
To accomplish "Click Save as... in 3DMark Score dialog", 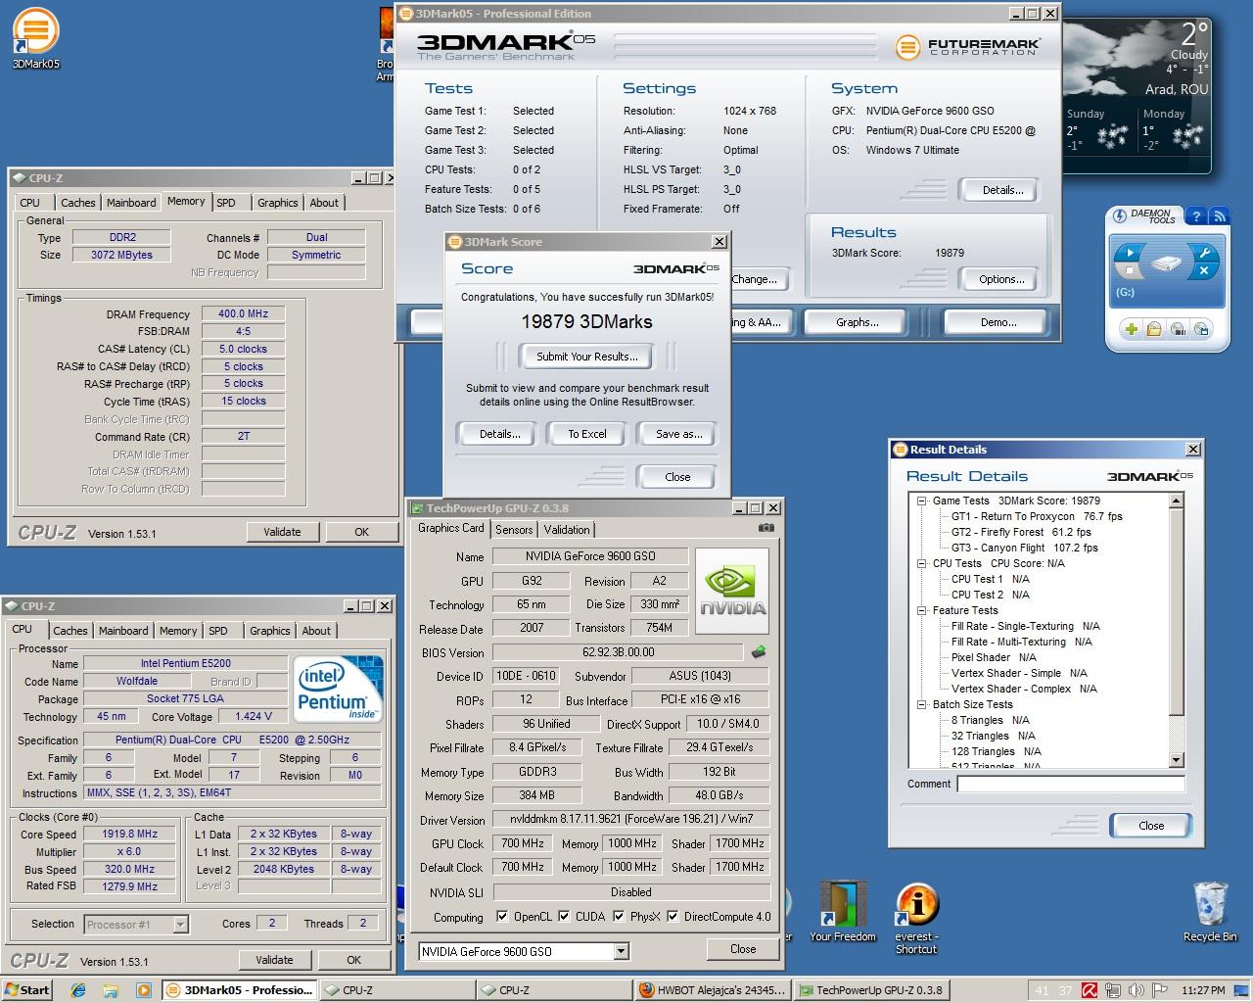I will point(679,434).
